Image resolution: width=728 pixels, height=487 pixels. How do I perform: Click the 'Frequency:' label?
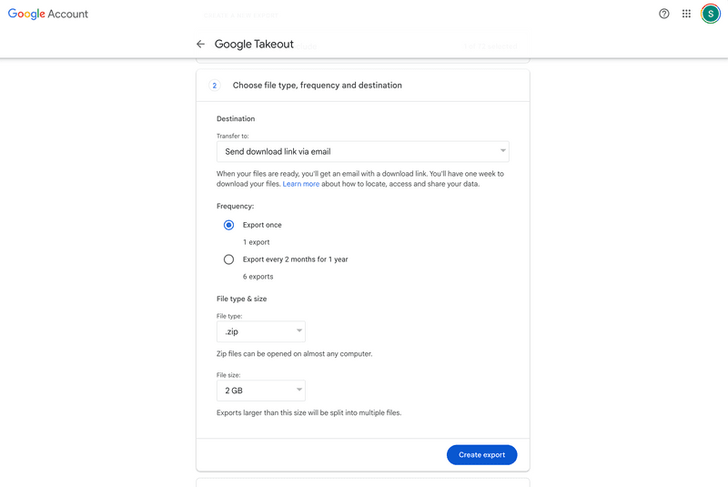(236, 206)
